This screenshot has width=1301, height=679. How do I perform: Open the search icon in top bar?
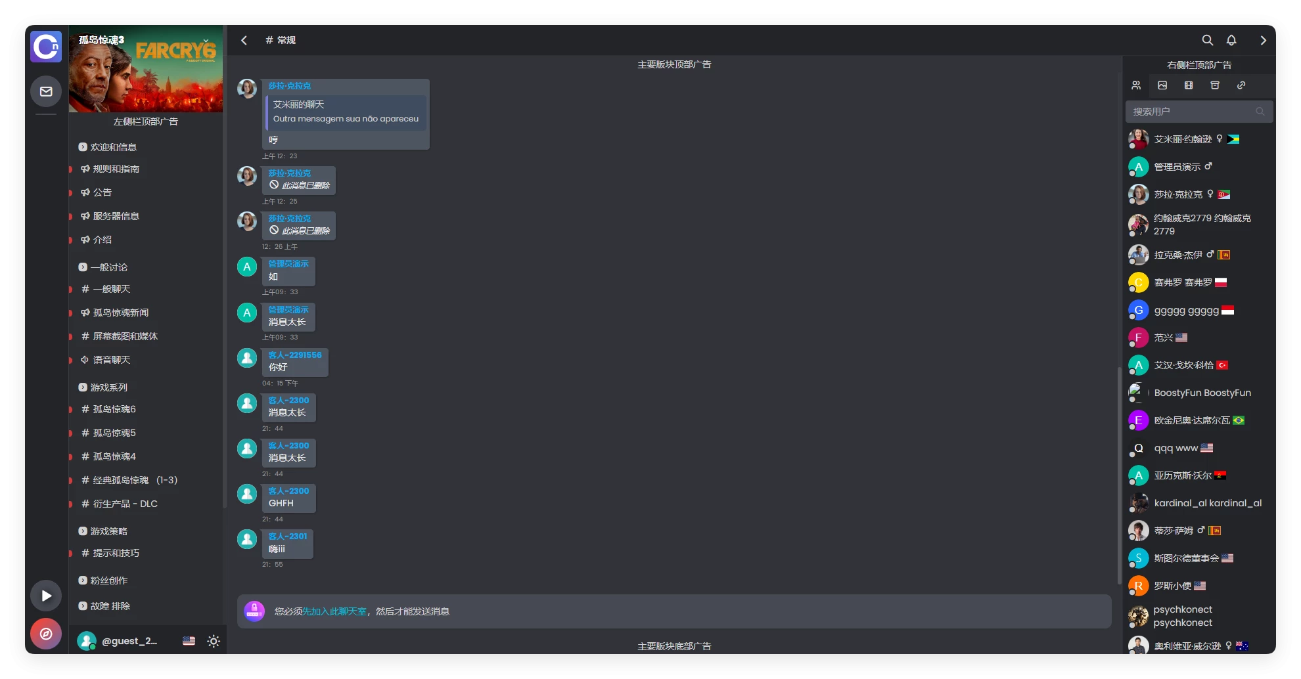(x=1207, y=40)
